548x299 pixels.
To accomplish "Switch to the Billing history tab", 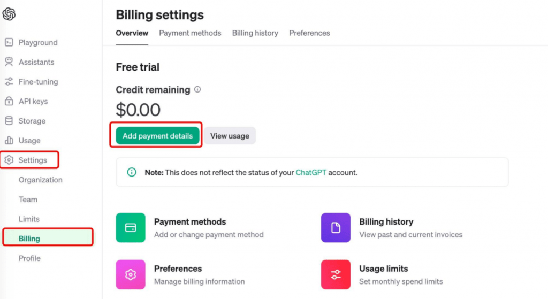I will pyautogui.click(x=255, y=33).
